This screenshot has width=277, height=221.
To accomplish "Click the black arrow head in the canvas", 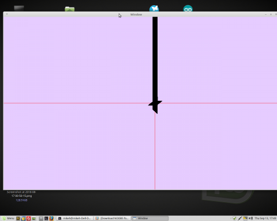I will 155,105.
